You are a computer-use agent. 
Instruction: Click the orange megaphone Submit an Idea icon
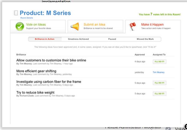[x=74, y=26]
